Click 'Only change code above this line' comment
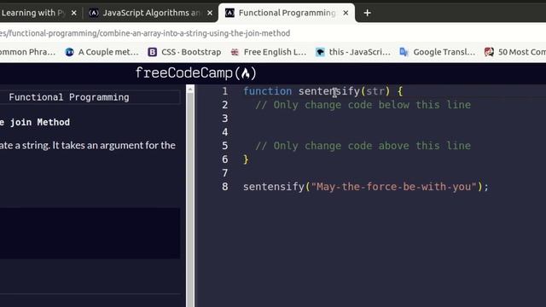This screenshot has width=546, height=307. coord(363,146)
